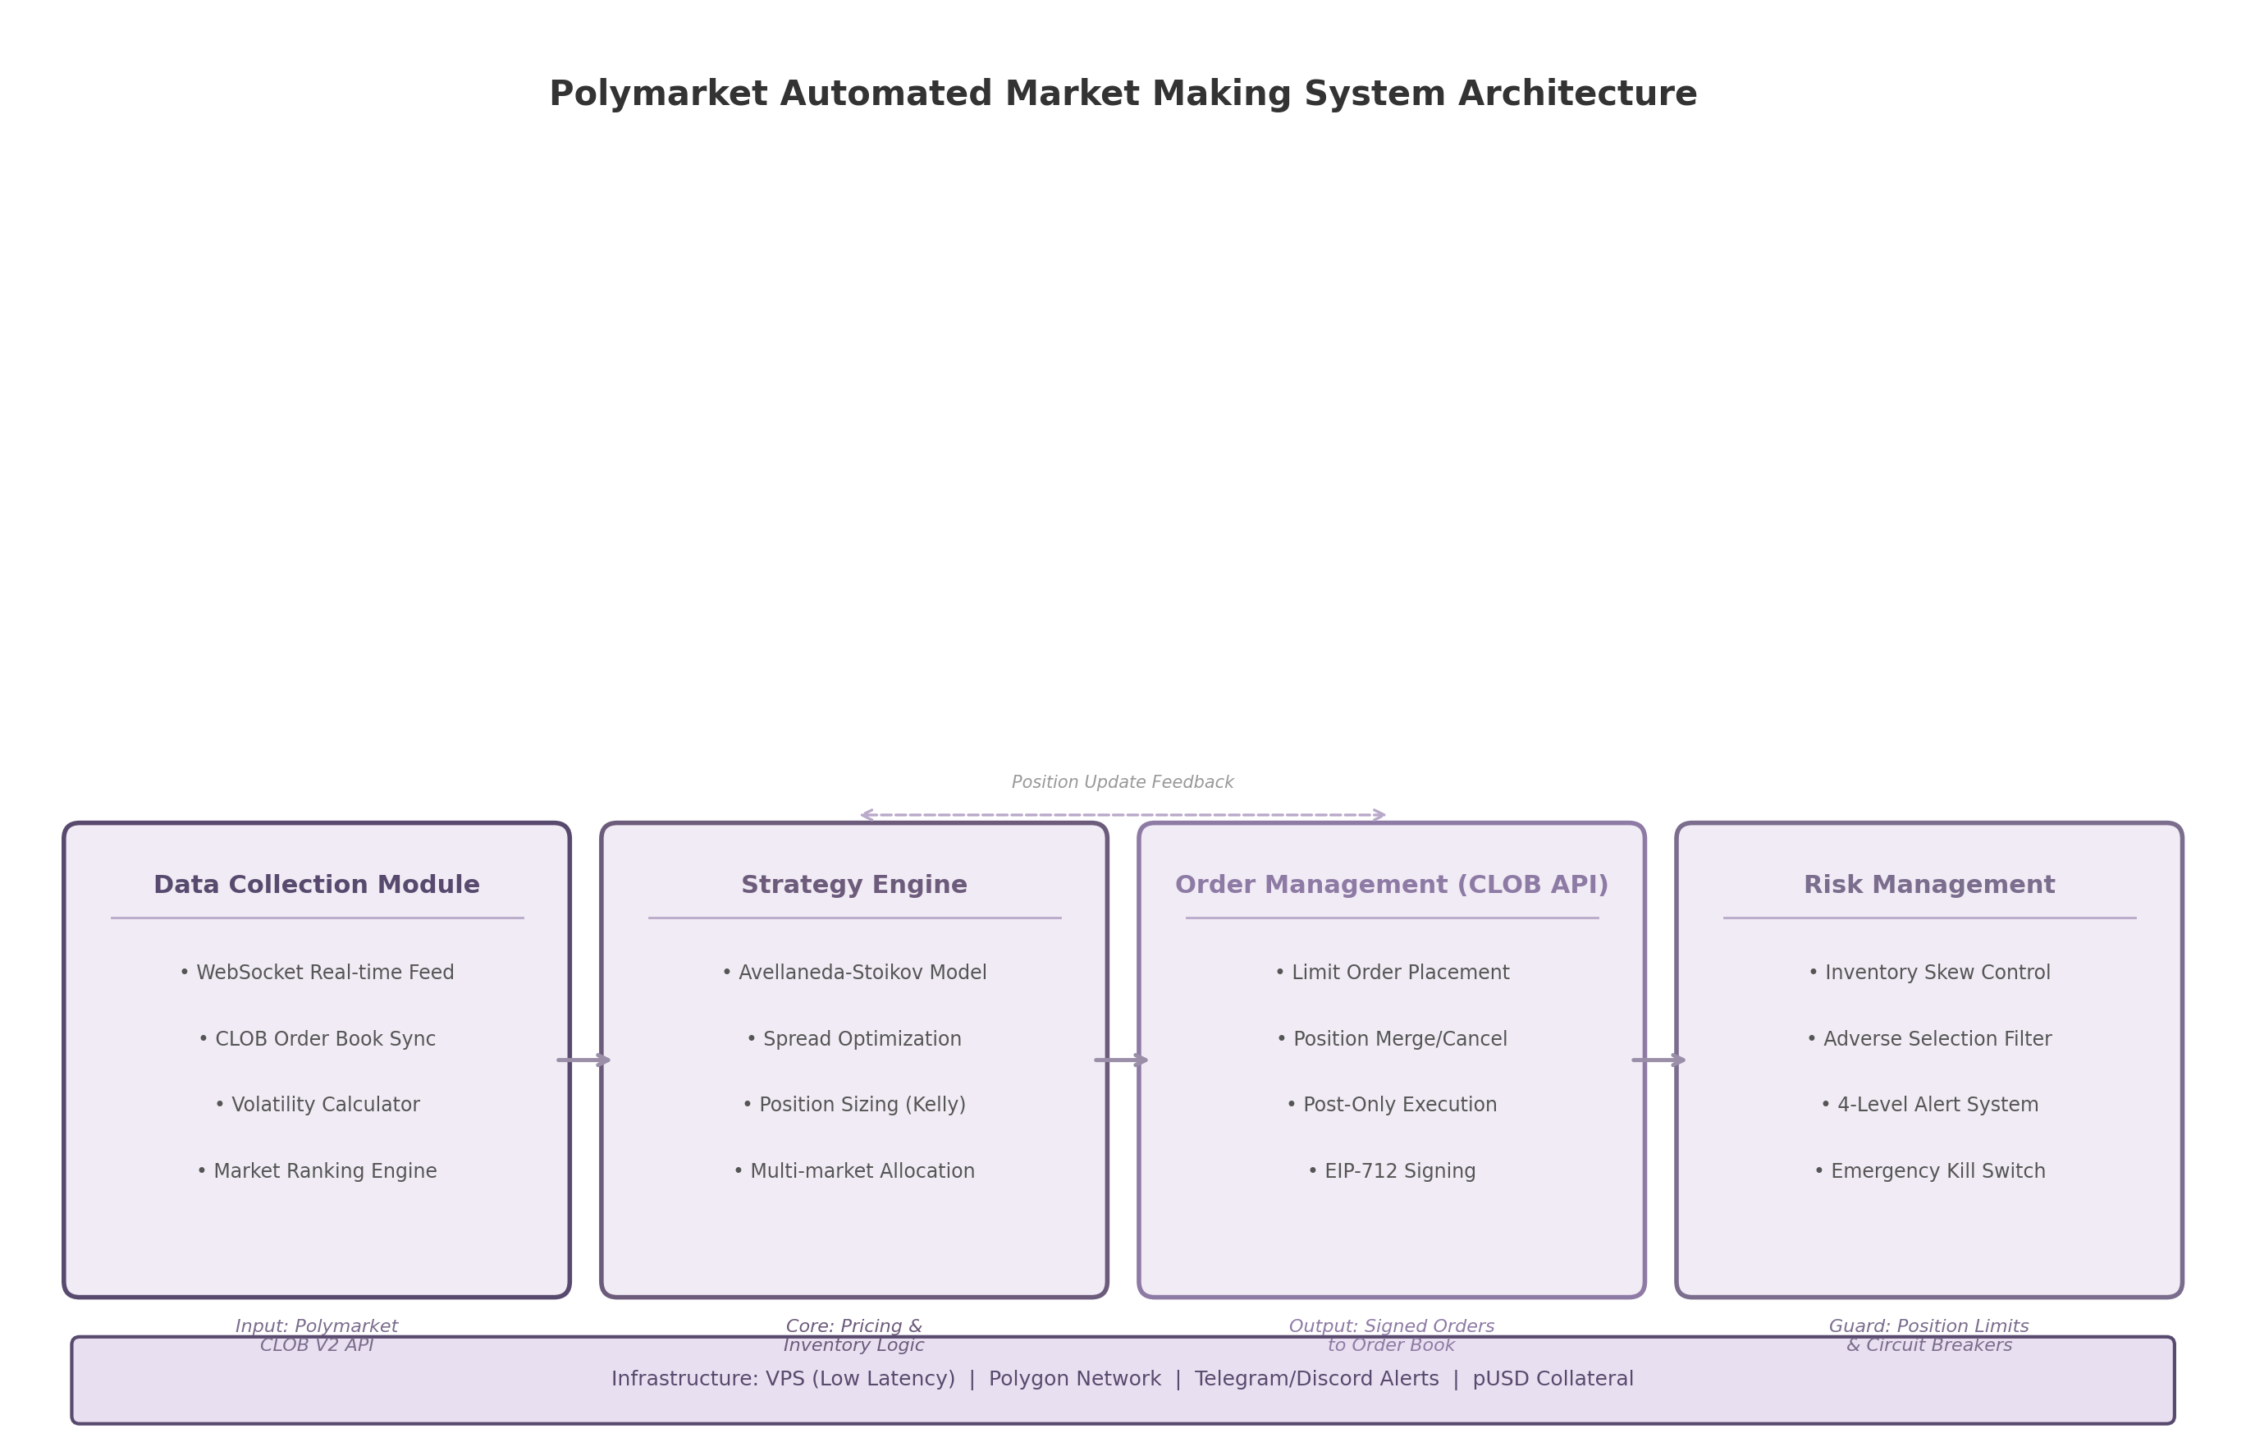Select the "Core: Pricing & Inventory Logic" caption
This screenshot has width=2246, height=1456.
click(854, 1335)
